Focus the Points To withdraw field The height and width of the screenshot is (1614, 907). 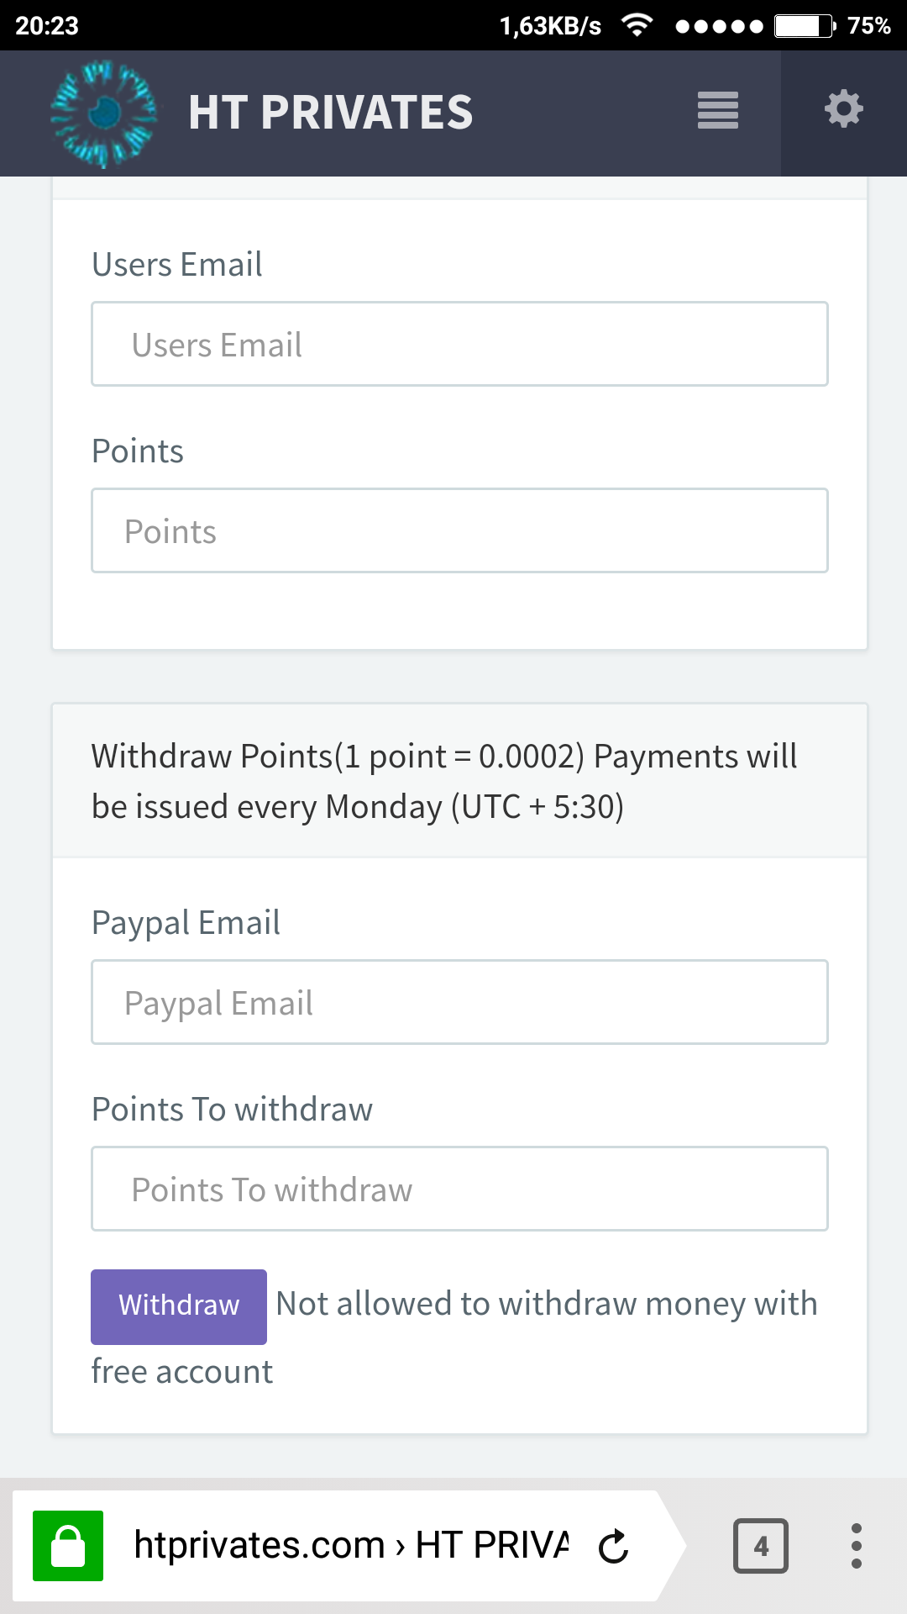click(x=459, y=1189)
